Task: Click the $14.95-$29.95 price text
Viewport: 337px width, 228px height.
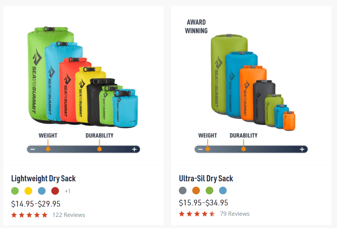Action: pyautogui.click(x=36, y=204)
